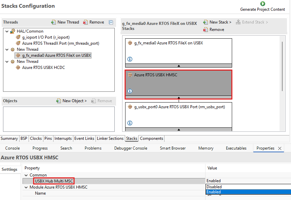Switch to the Progress view
Viewport: 291px width, 200px height.
[40, 148]
